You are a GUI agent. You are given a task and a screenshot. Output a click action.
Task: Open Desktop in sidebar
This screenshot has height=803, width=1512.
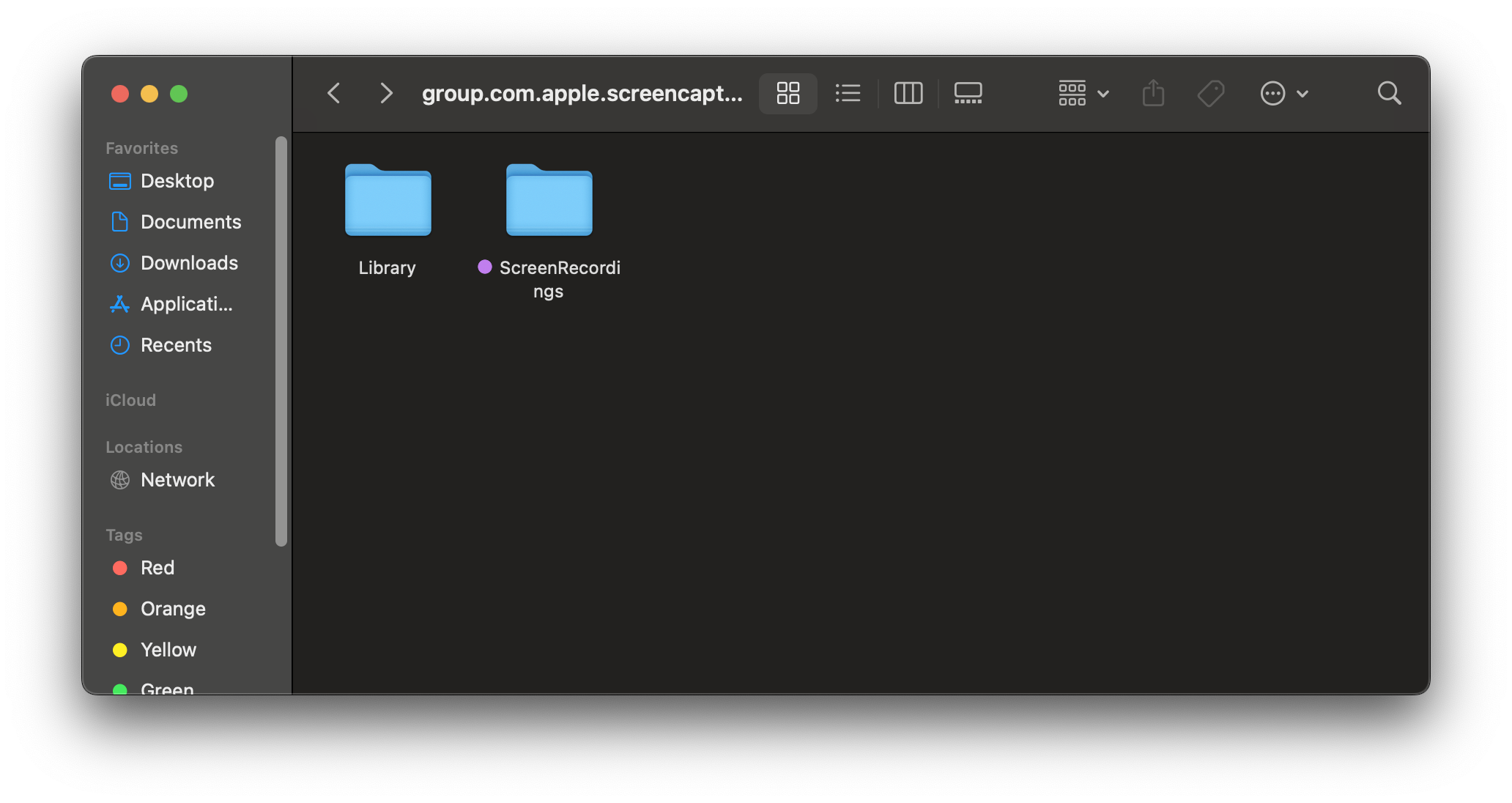pos(177,181)
